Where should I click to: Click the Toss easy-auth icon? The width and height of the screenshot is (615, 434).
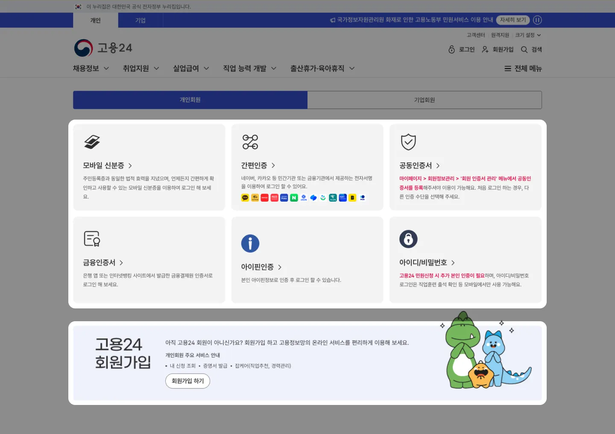(313, 198)
